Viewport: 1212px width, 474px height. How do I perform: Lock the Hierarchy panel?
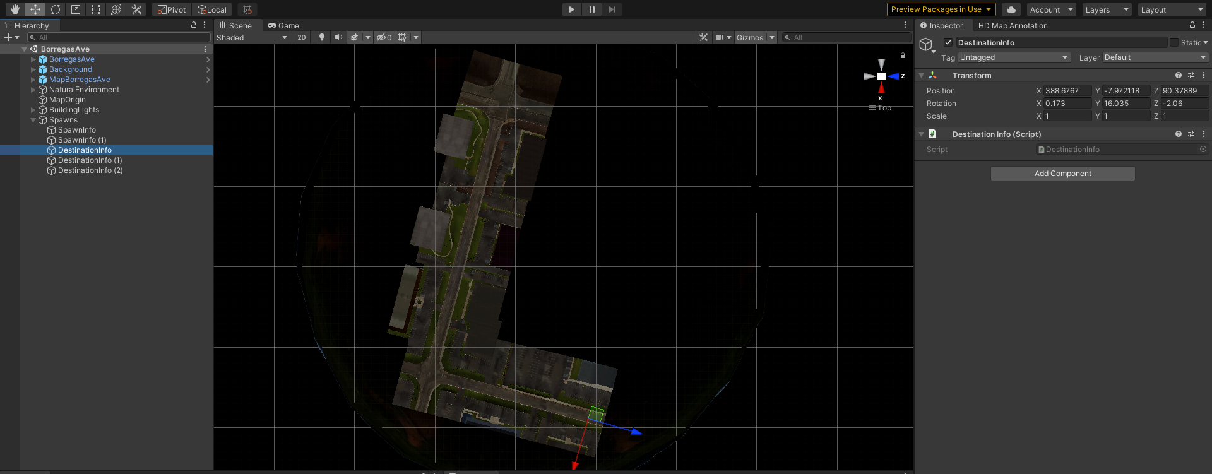[194, 25]
